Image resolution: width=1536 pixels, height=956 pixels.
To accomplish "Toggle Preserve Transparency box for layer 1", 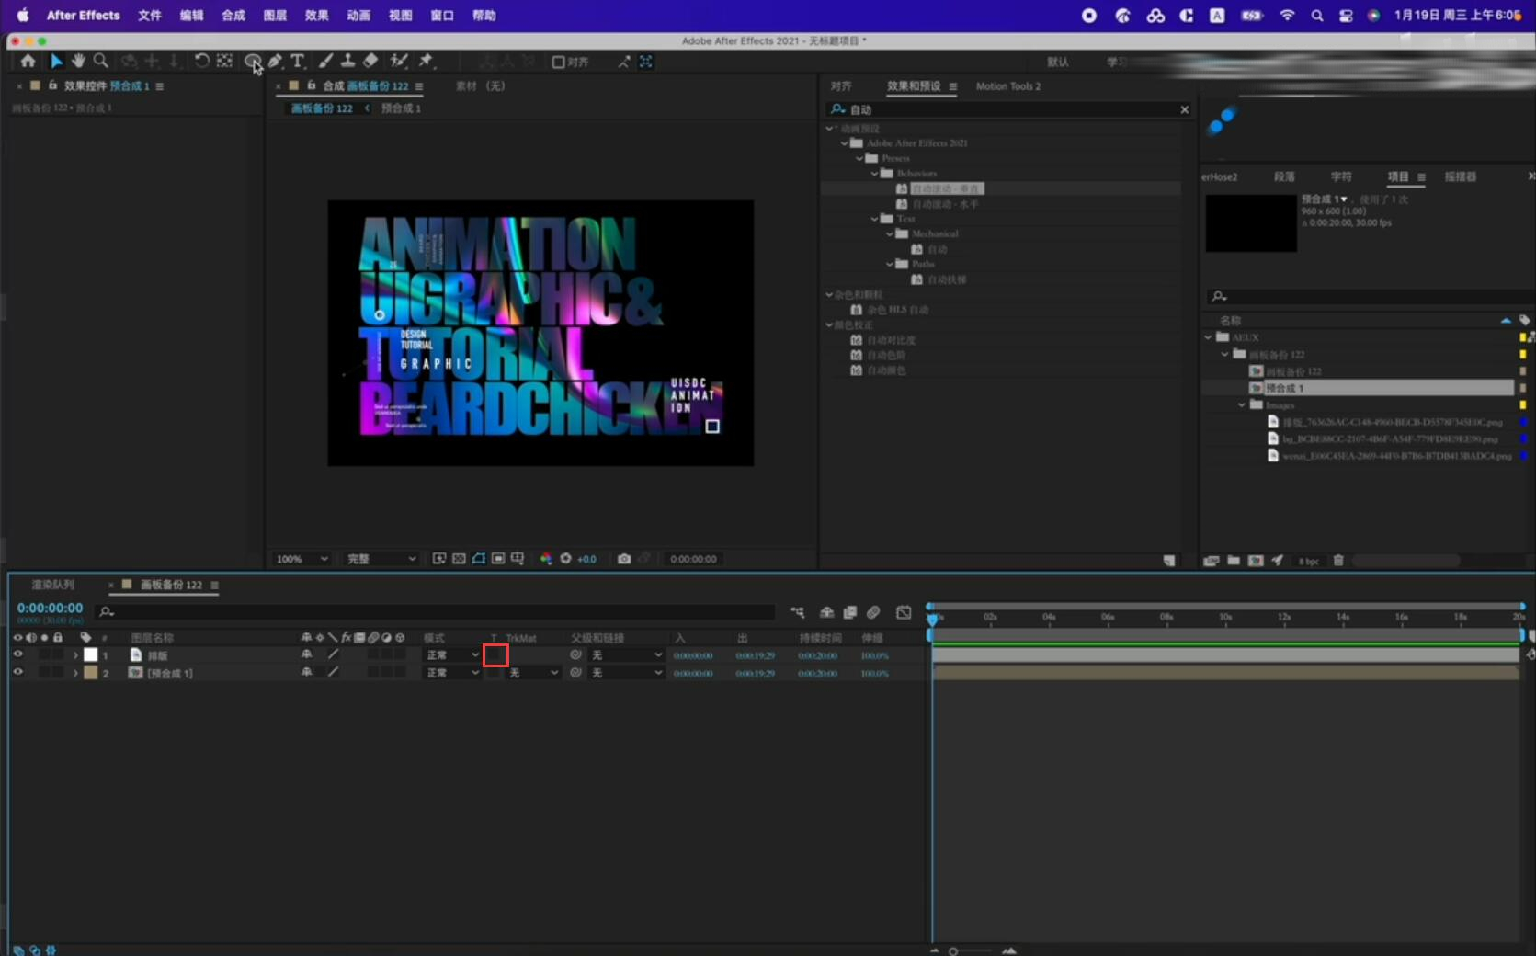I will (495, 654).
